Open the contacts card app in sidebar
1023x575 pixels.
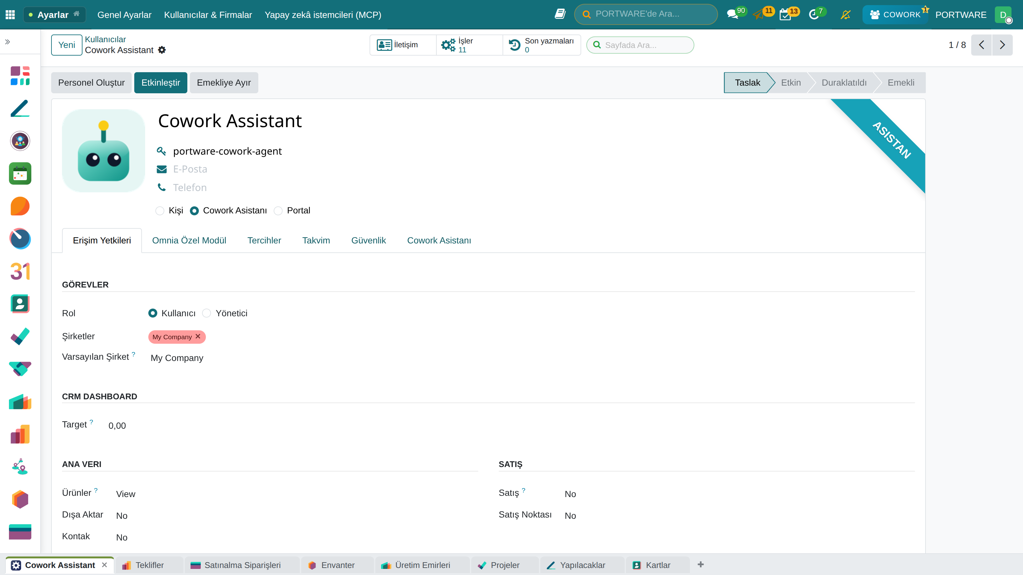pyautogui.click(x=20, y=303)
